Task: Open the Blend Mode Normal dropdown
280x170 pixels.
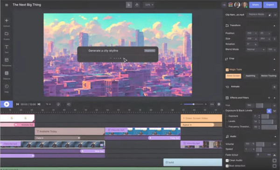Action: coord(256,49)
